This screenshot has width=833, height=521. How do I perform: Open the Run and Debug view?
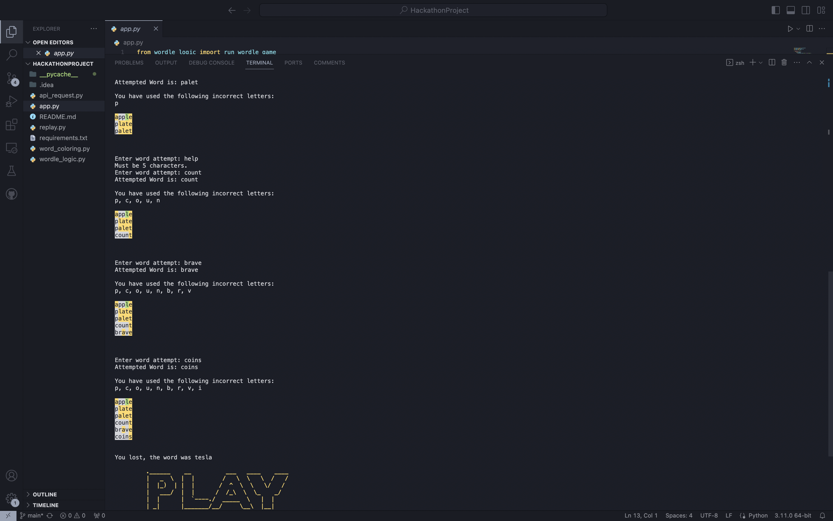click(x=11, y=101)
